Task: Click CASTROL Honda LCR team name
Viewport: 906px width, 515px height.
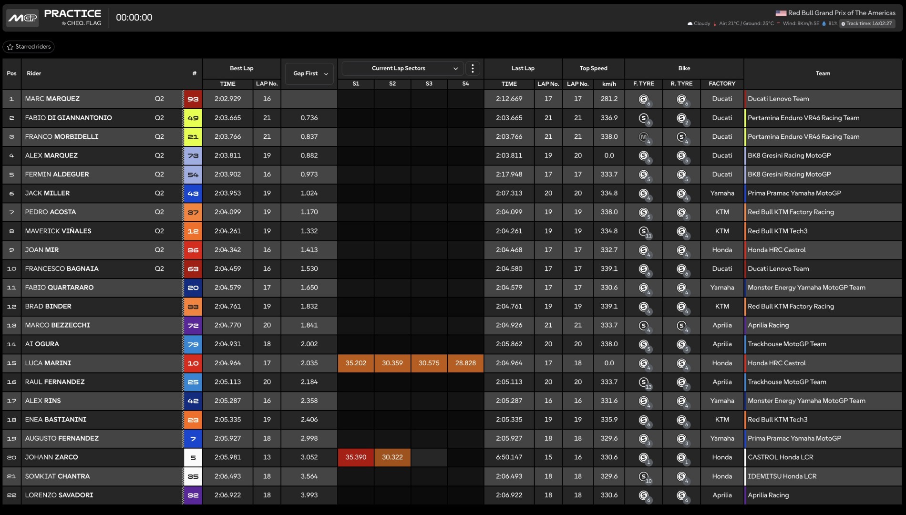Action: pyautogui.click(x=780, y=457)
